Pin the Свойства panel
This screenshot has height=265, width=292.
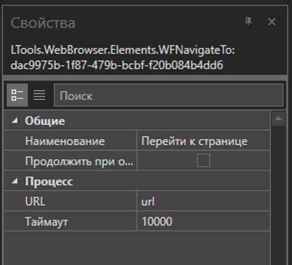click(248, 22)
